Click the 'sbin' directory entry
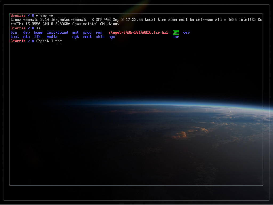The height and width of the screenshot is (205, 273). pos(100,37)
